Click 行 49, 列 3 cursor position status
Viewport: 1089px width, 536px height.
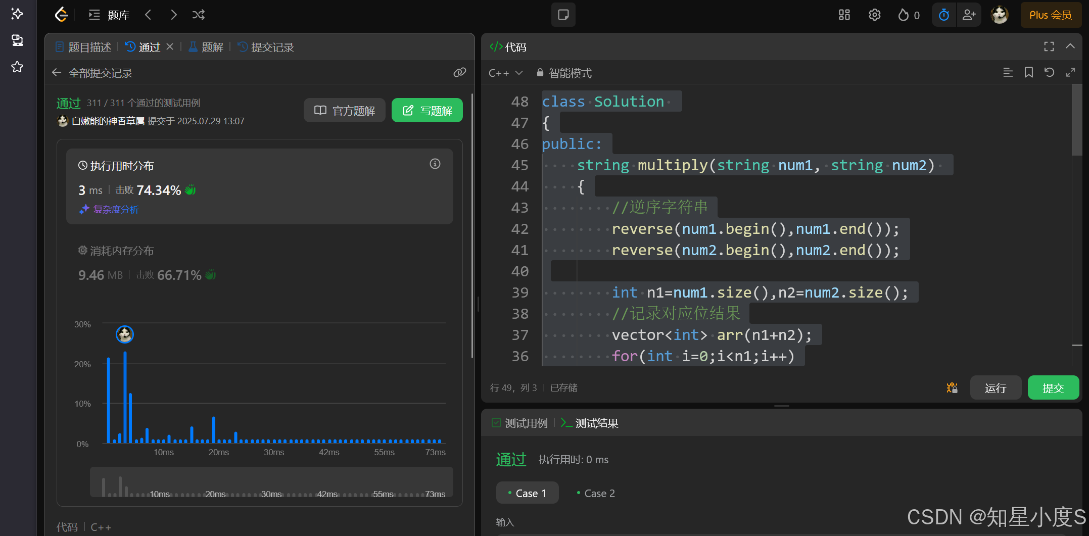[x=513, y=387]
